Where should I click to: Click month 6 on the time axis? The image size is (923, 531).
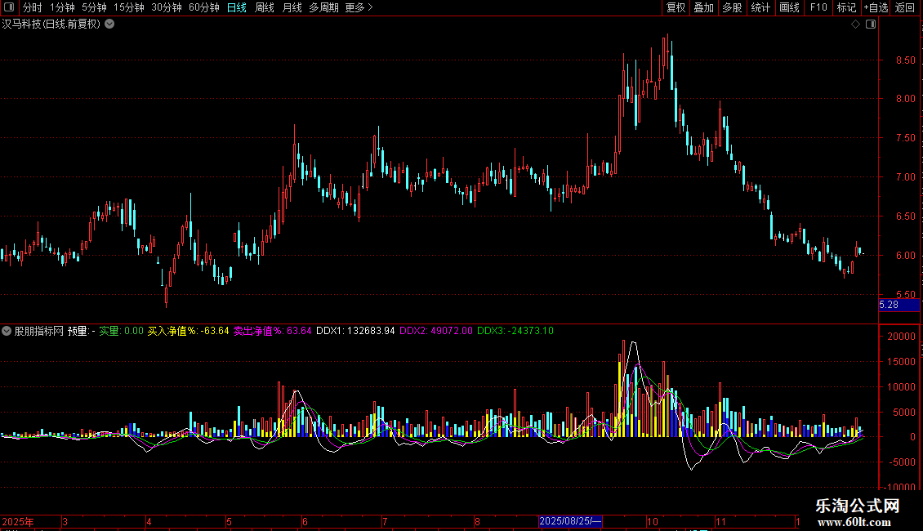pos(305,521)
